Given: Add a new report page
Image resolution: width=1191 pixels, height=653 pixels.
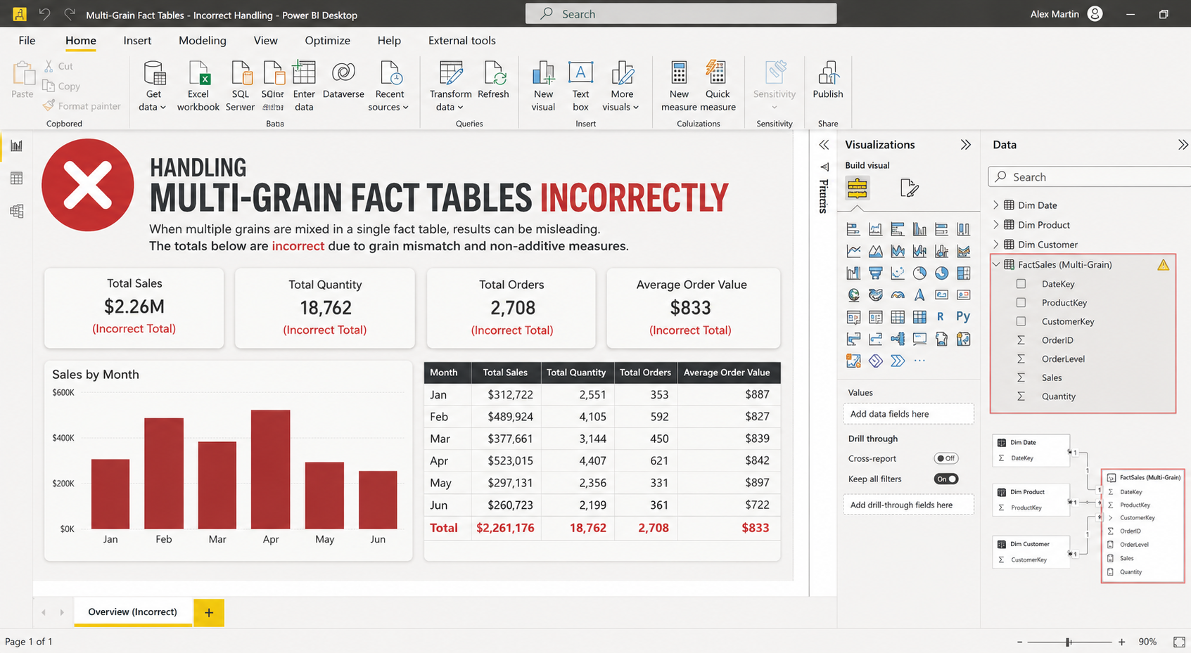Looking at the screenshot, I should [209, 612].
